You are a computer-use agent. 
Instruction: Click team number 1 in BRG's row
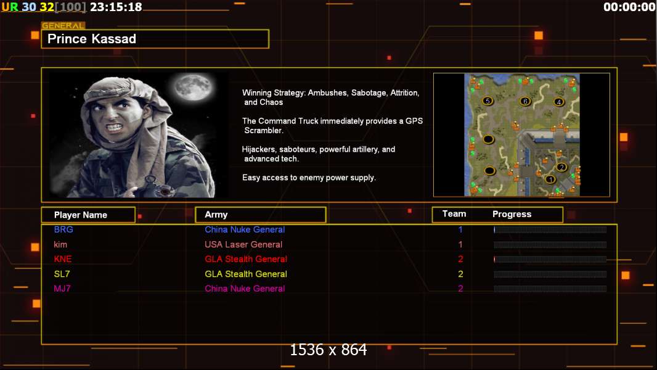[460, 229]
